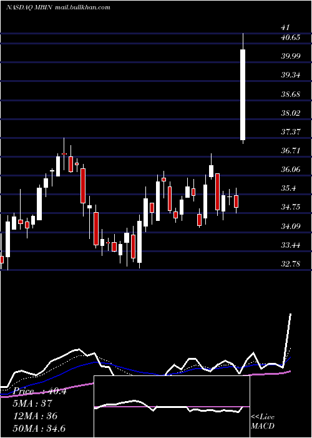The width and height of the screenshot is (312, 438).
Task: Click the 'Price : 40.4' readout
Action: coord(40,391)
